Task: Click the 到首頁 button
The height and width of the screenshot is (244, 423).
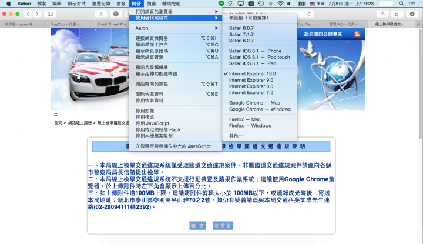Action: (223, 226)
